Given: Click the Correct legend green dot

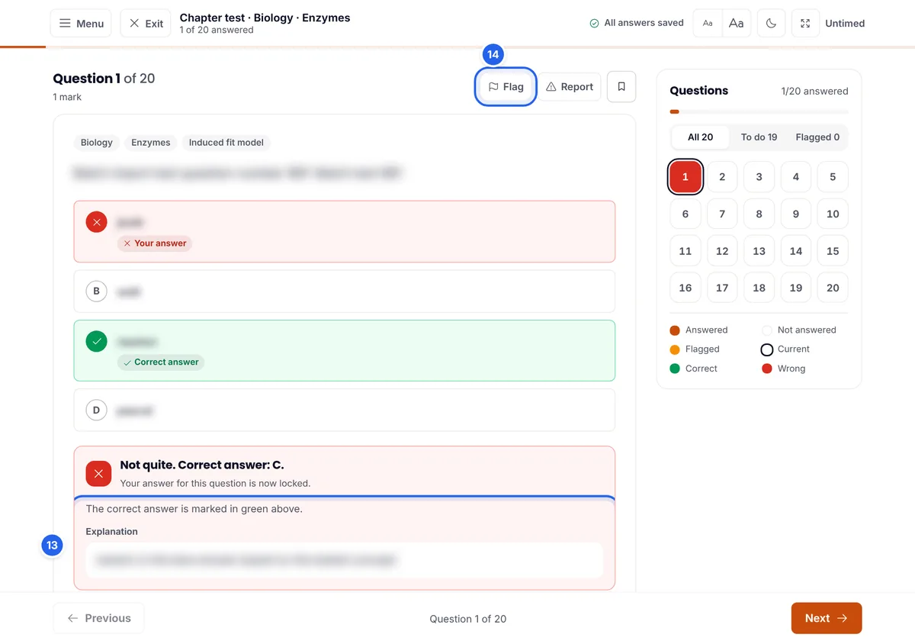Looking at the screenshot, I should (x=675, y=369).
